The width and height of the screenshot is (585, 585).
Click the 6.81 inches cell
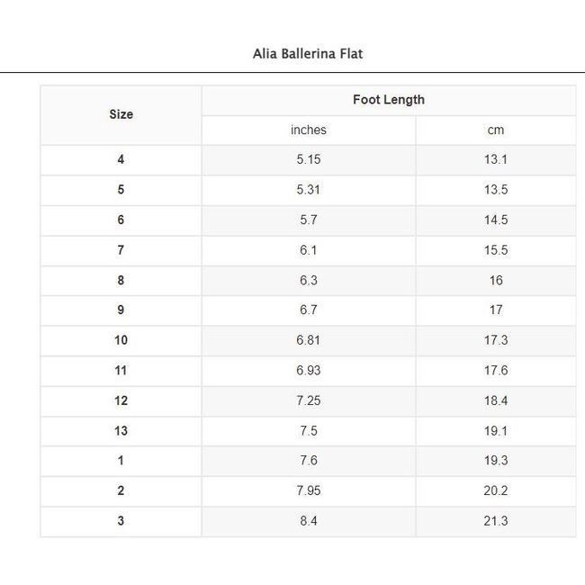click(x=308, y=340)
